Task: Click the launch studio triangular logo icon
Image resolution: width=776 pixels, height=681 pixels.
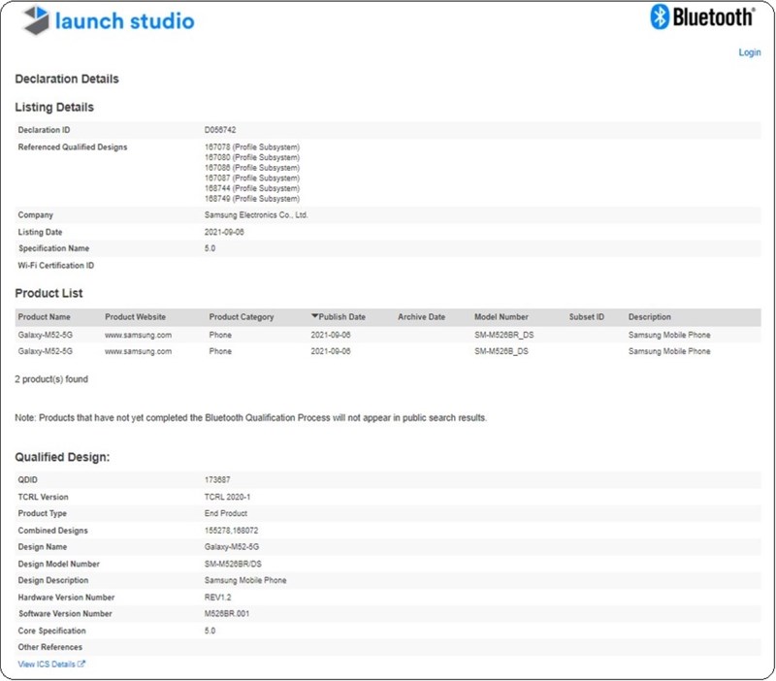Action: 36,19
